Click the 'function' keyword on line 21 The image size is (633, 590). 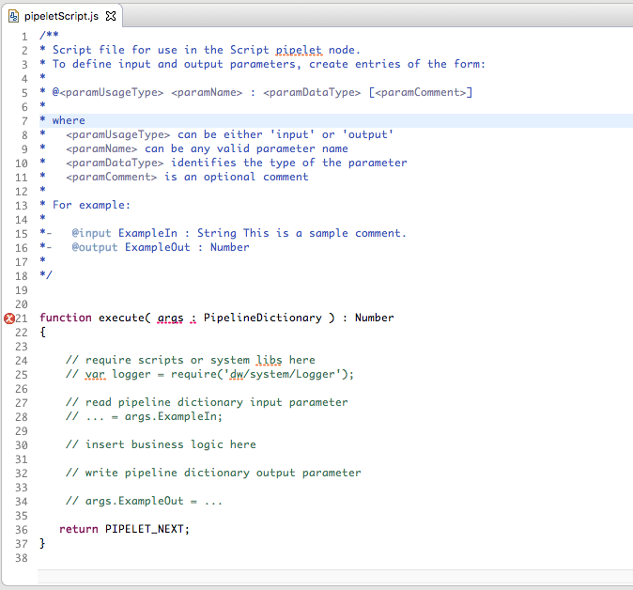point(66,318)
